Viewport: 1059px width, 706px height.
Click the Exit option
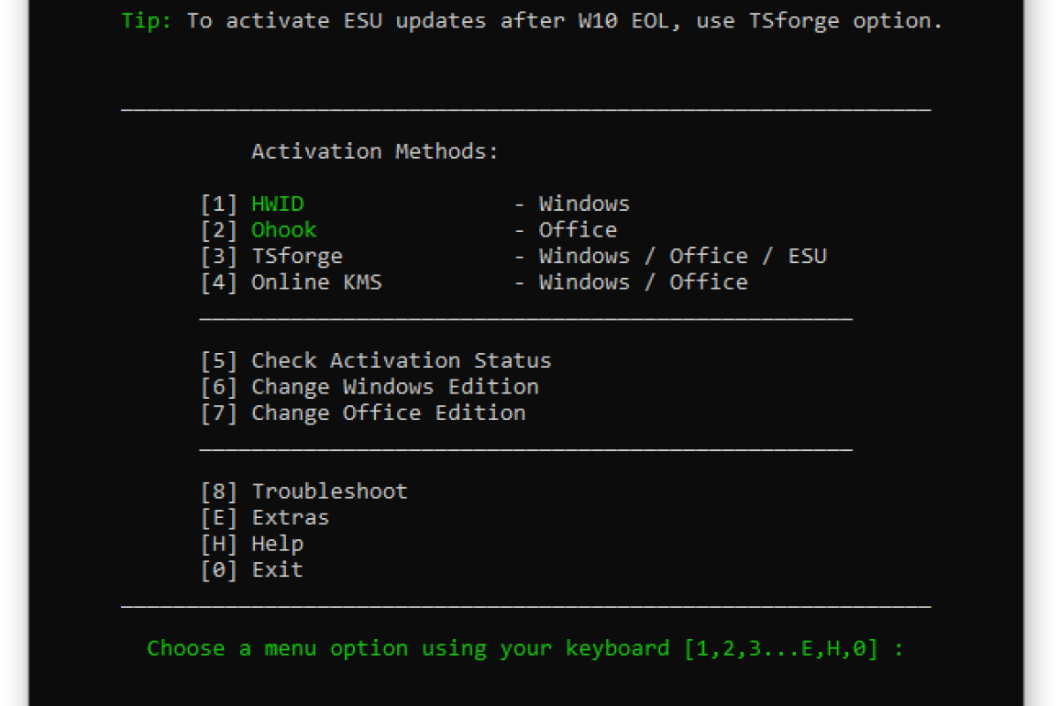click(x=276, y=569)
